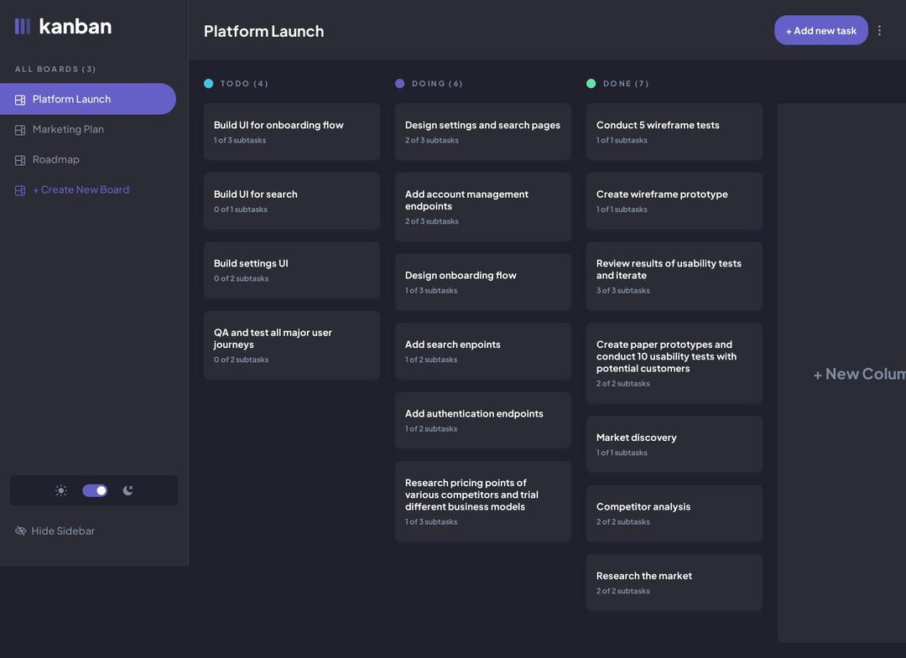Click the Roadmap board icon
Viewport: 906px width, 658px height.
pos(20,160)
